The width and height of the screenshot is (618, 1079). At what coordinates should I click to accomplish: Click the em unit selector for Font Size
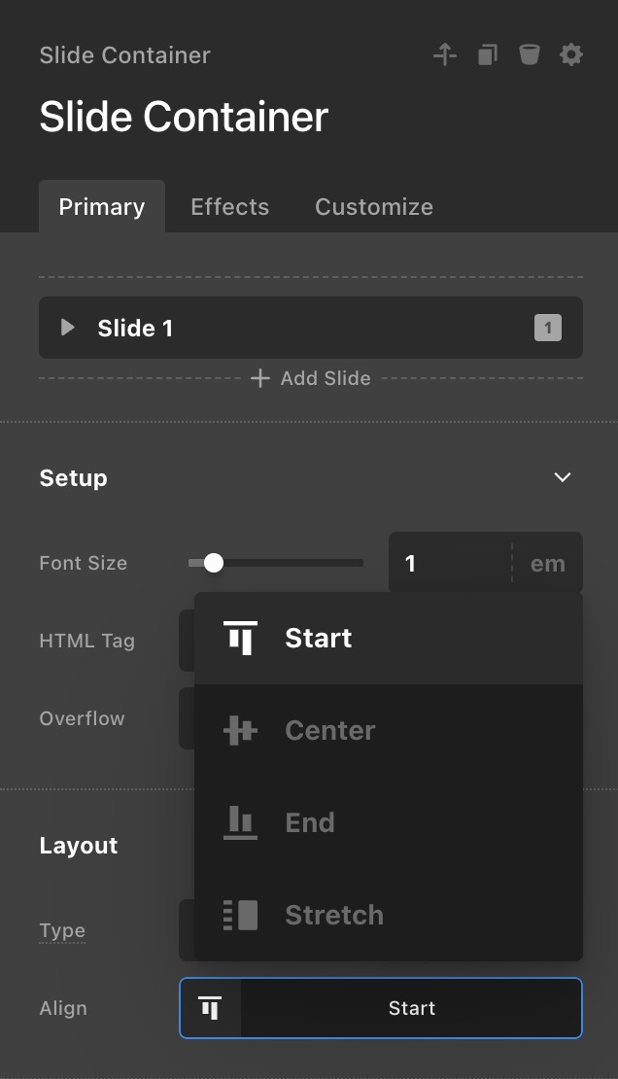548,563
